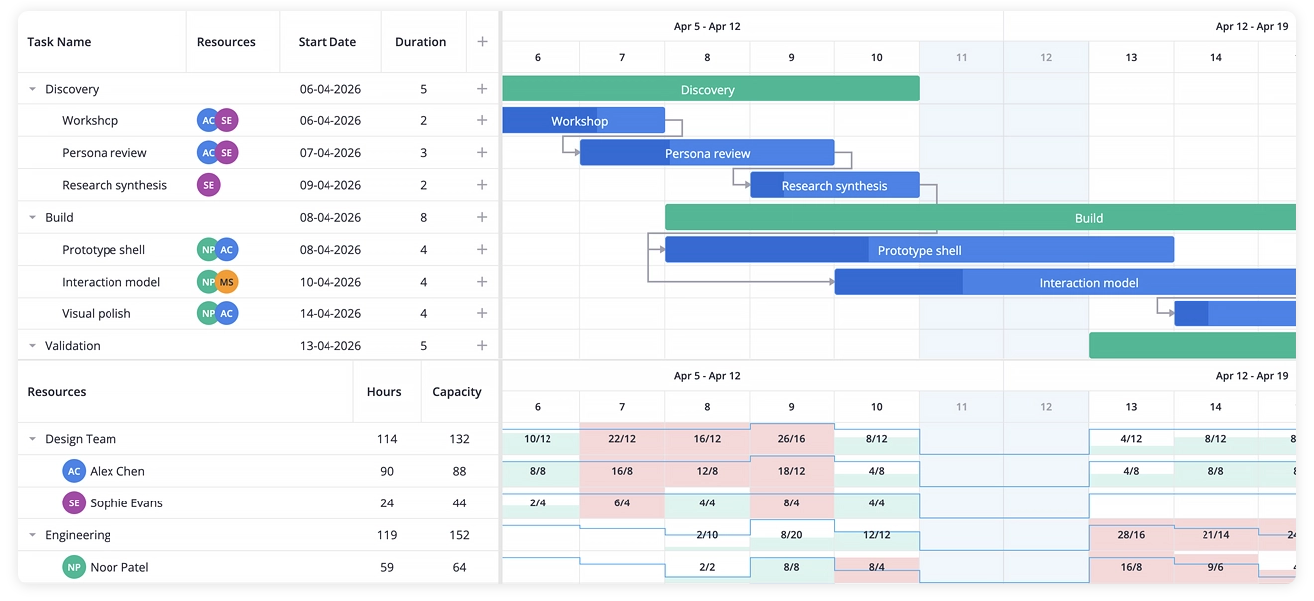1314x601 pixels.
Task: Click the plus icon in Visual polish row
Action: pos(482,313)
